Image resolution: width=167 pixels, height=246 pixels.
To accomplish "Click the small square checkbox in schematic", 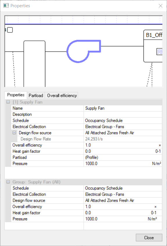I will (x=10, y=30).
